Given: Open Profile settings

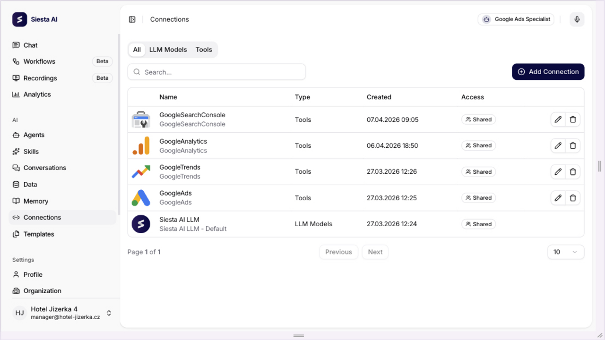Looking at the screenshot, I should [x=62, y=274].
